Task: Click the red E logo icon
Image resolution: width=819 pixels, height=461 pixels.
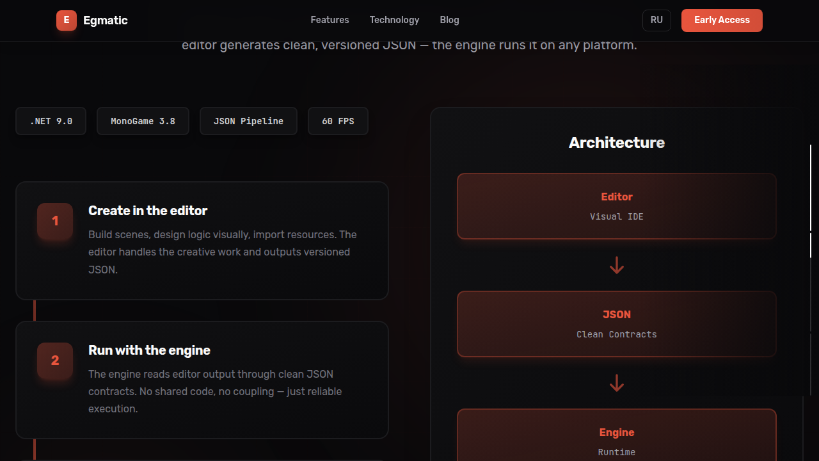Action: [x=67, y=20]
